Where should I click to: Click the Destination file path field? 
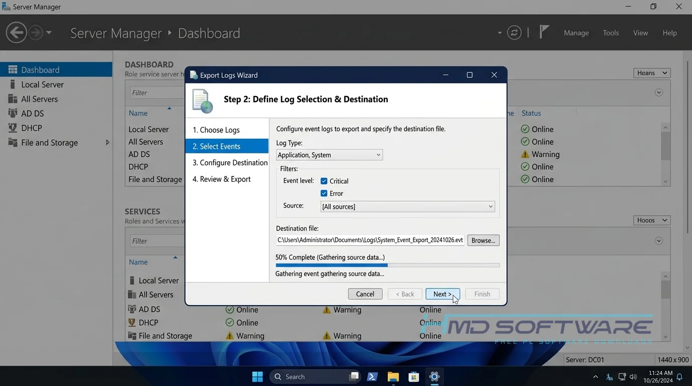tap(370, 240)
